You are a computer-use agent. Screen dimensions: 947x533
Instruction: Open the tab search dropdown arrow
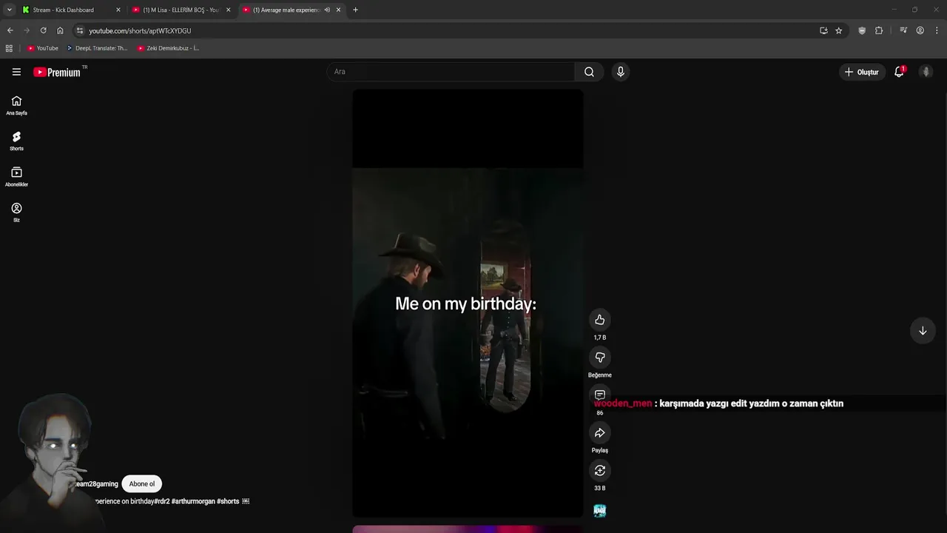click(9, 10)
